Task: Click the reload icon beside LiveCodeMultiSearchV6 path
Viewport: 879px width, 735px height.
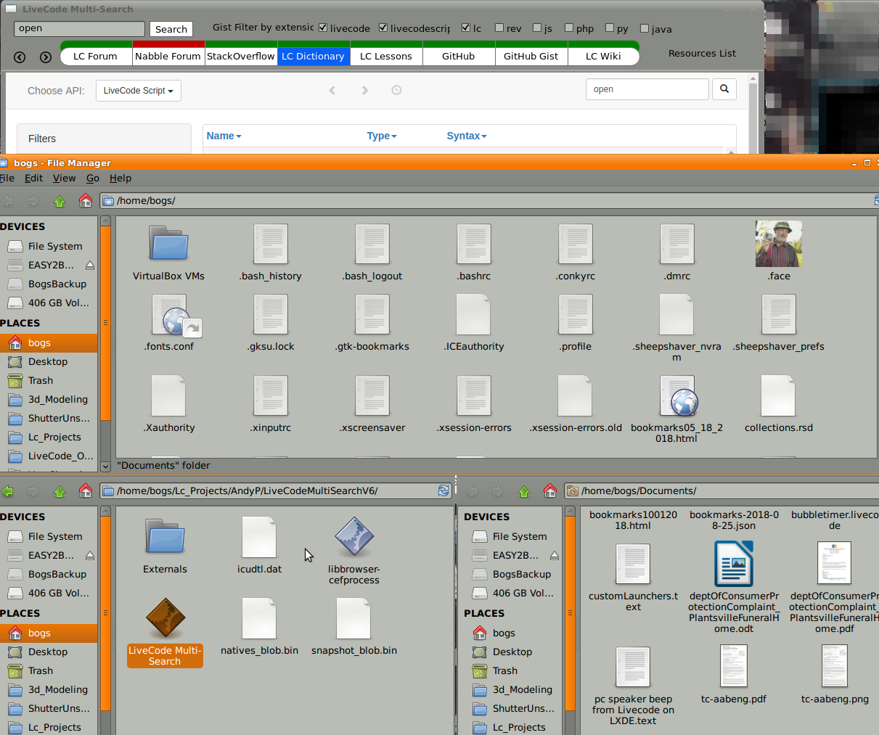Action: [443, 491]
